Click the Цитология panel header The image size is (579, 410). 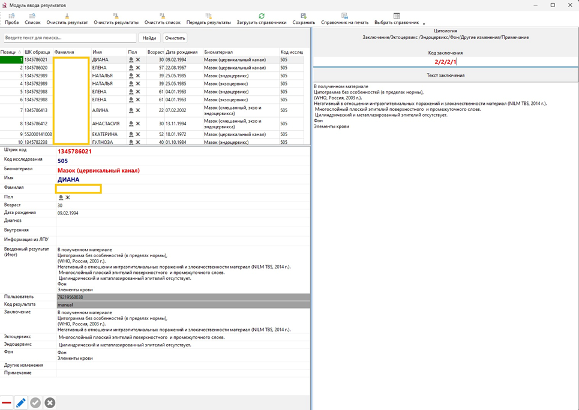[x=445, y=31]
